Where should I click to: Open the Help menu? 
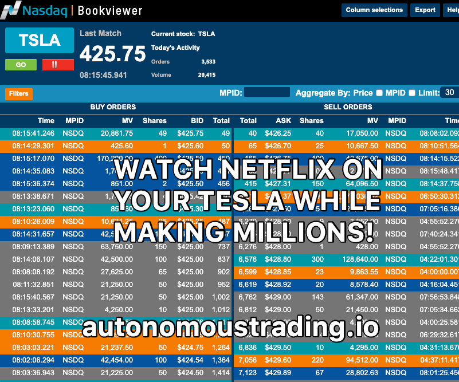coord(451,10)
